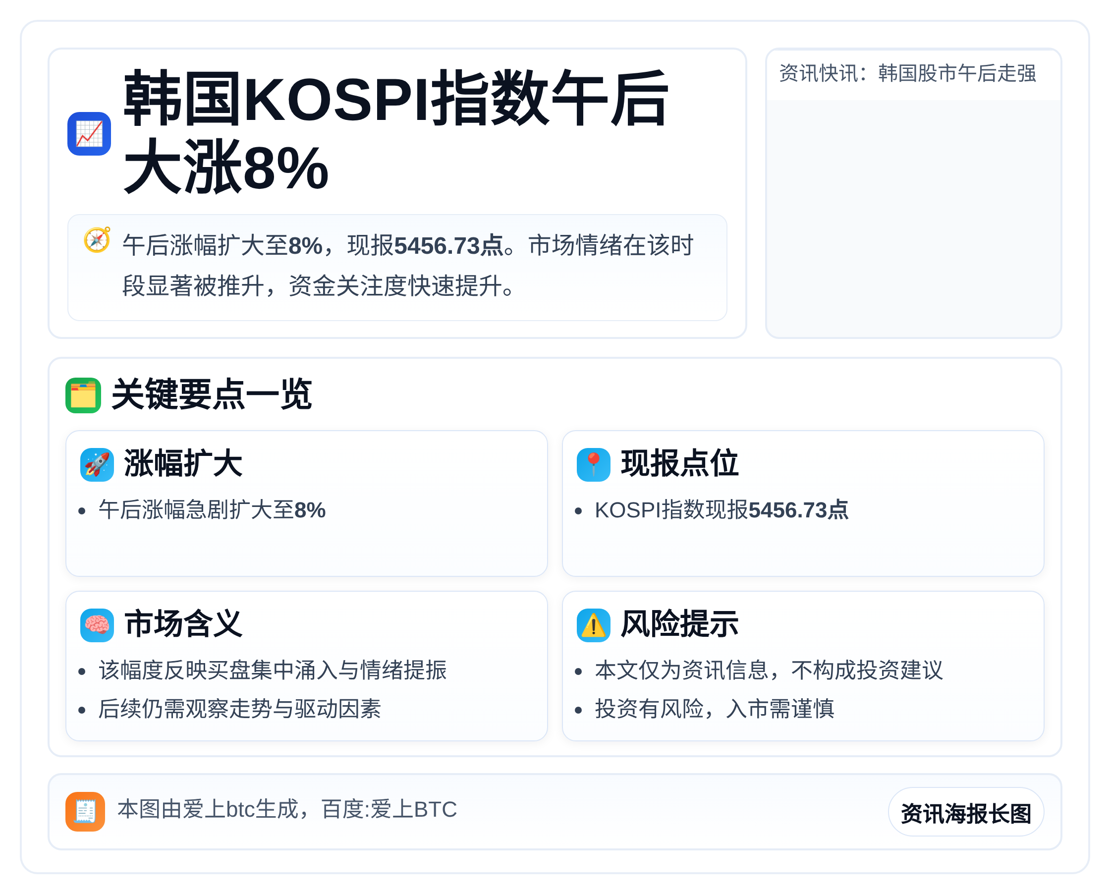Click the bullet 本文仅为资讯信息，不构成投资建议

coord(769,670)
